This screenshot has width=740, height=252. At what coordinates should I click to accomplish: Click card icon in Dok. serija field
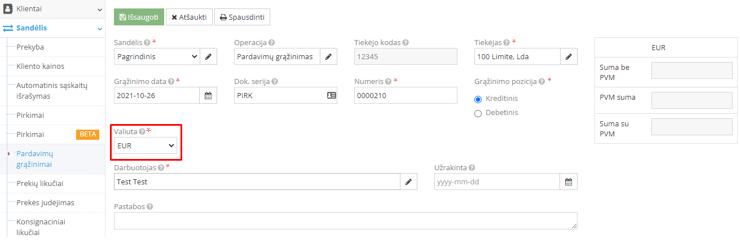(331, 95)
